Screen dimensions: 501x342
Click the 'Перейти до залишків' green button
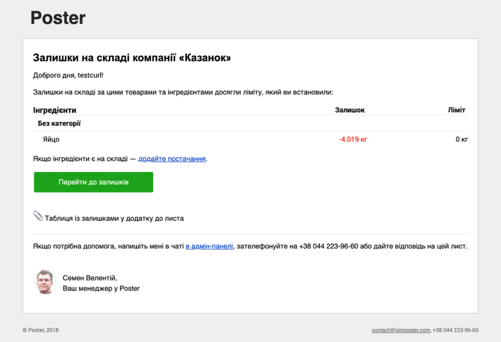click(94, 182)
